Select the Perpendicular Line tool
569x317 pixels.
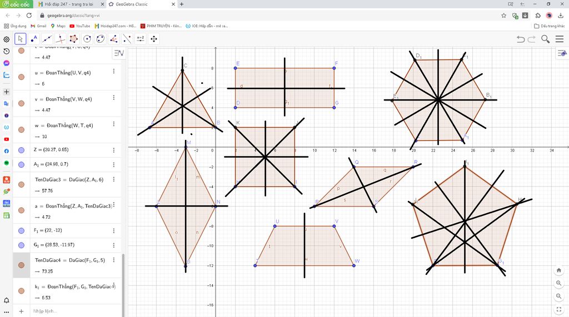pos(61,39)
